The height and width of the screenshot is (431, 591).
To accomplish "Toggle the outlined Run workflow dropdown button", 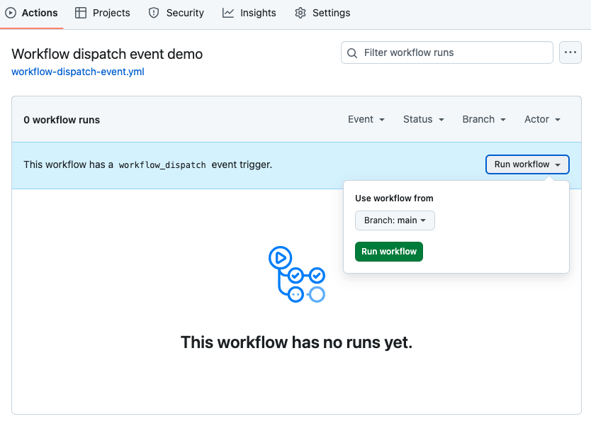I will pos(527,164).
